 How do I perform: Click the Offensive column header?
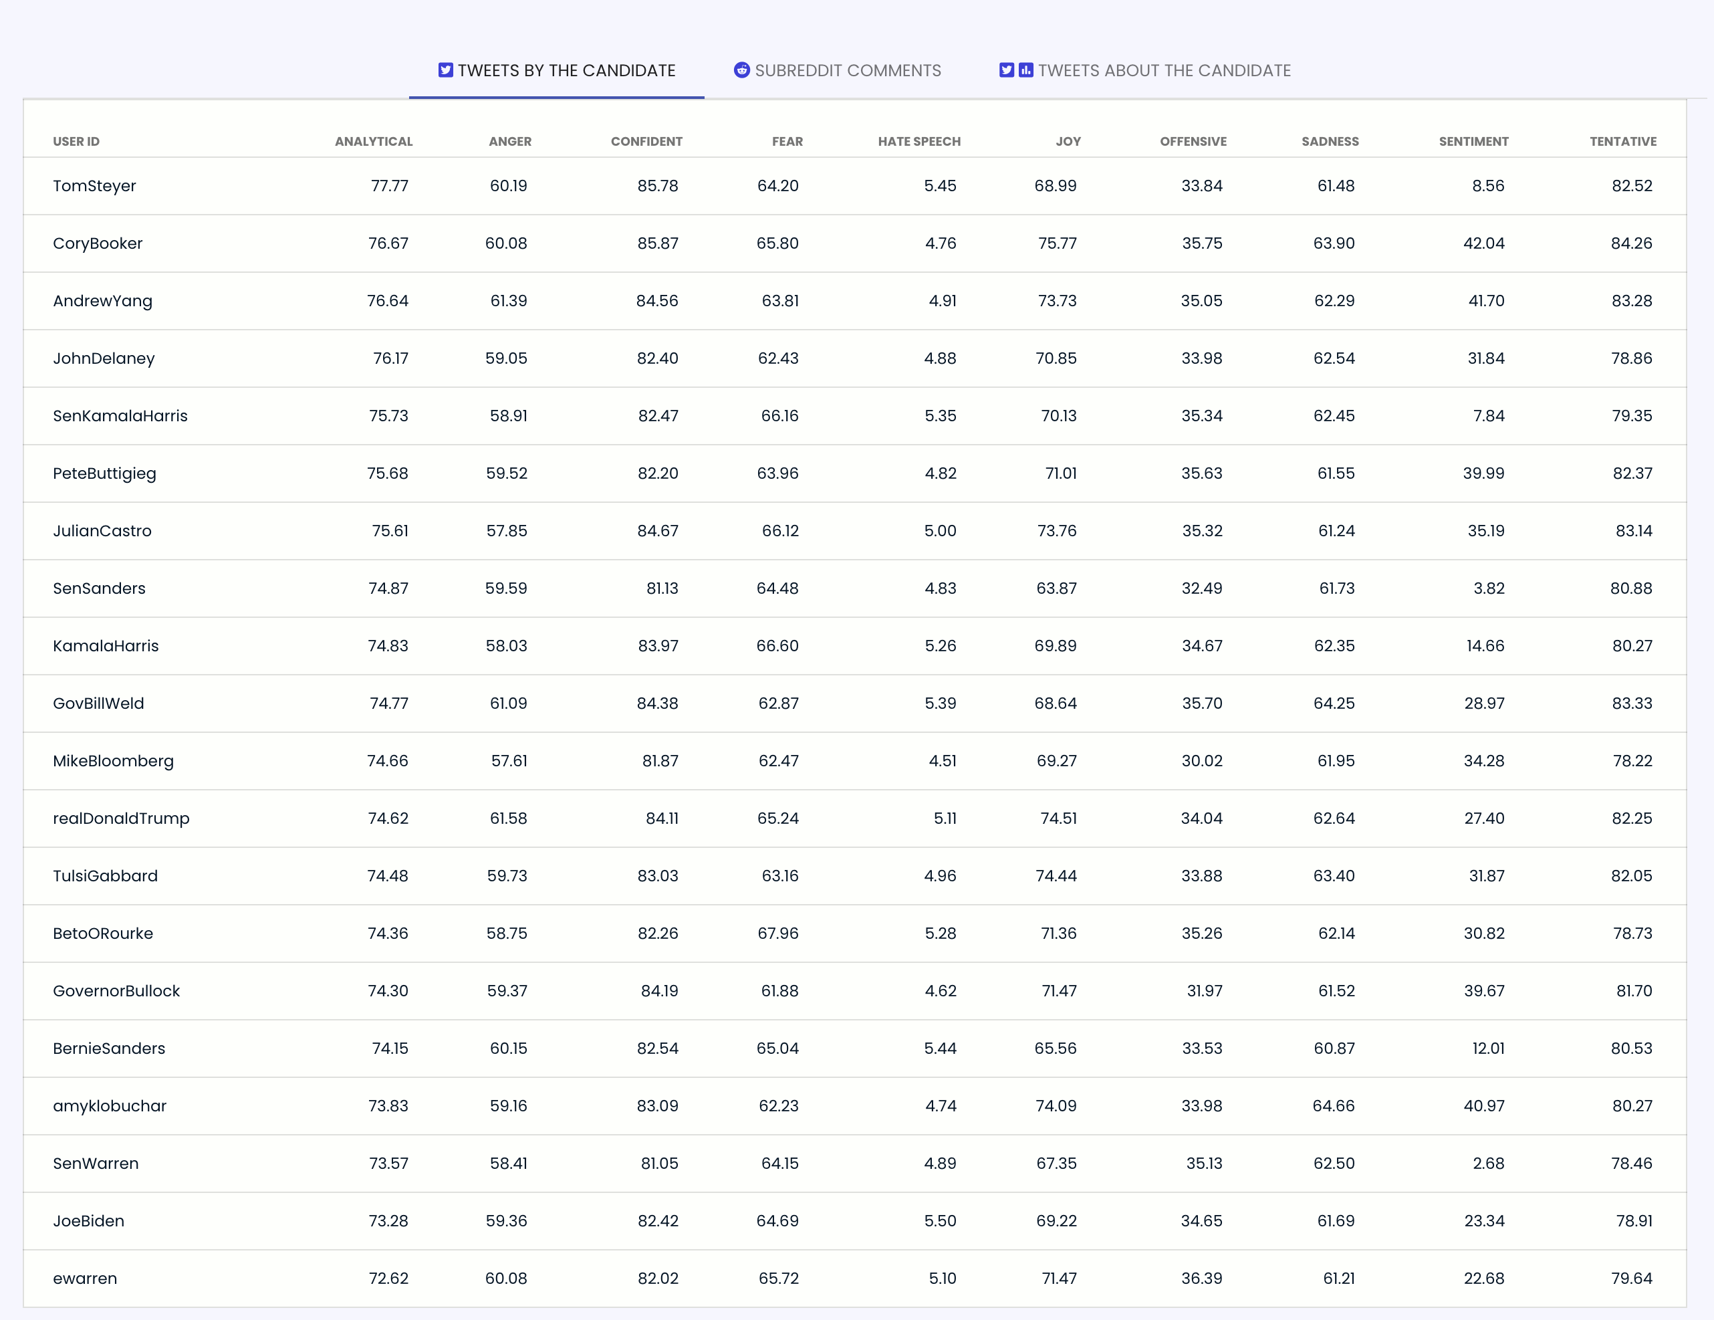(x=1192, y=141)
